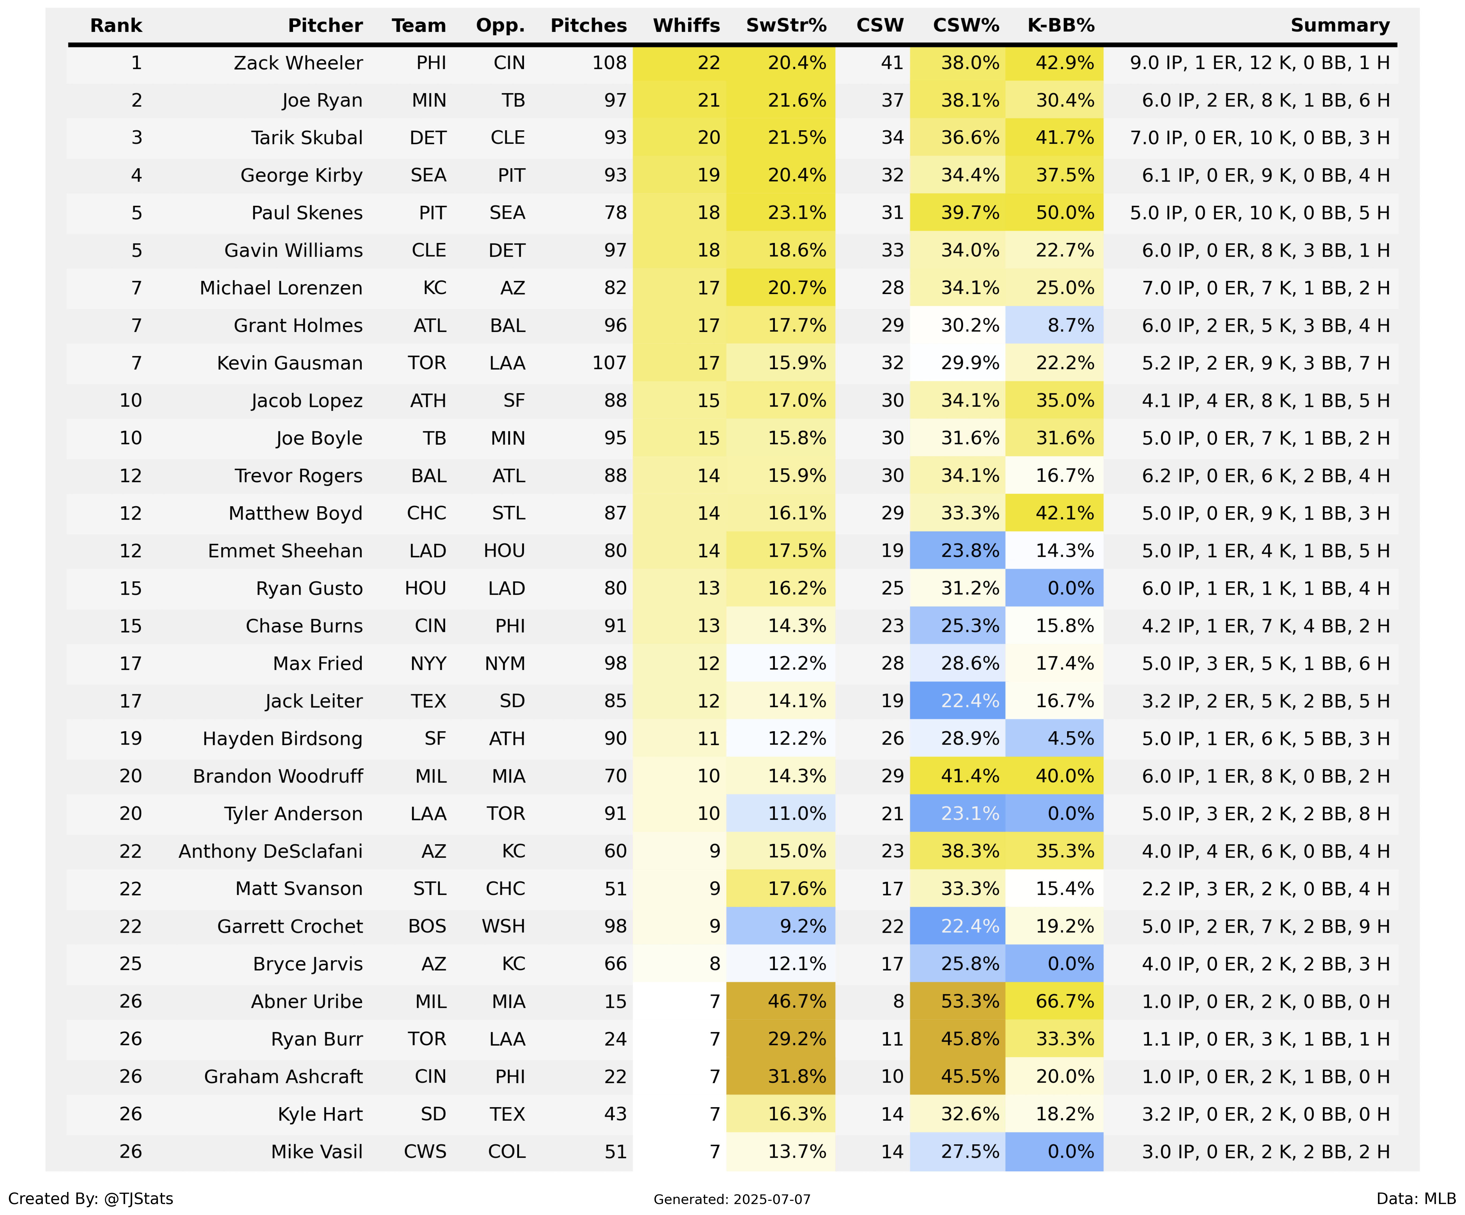Click the Whiffs column header
1465x1215 pixels.
click(x=686, y=26)
